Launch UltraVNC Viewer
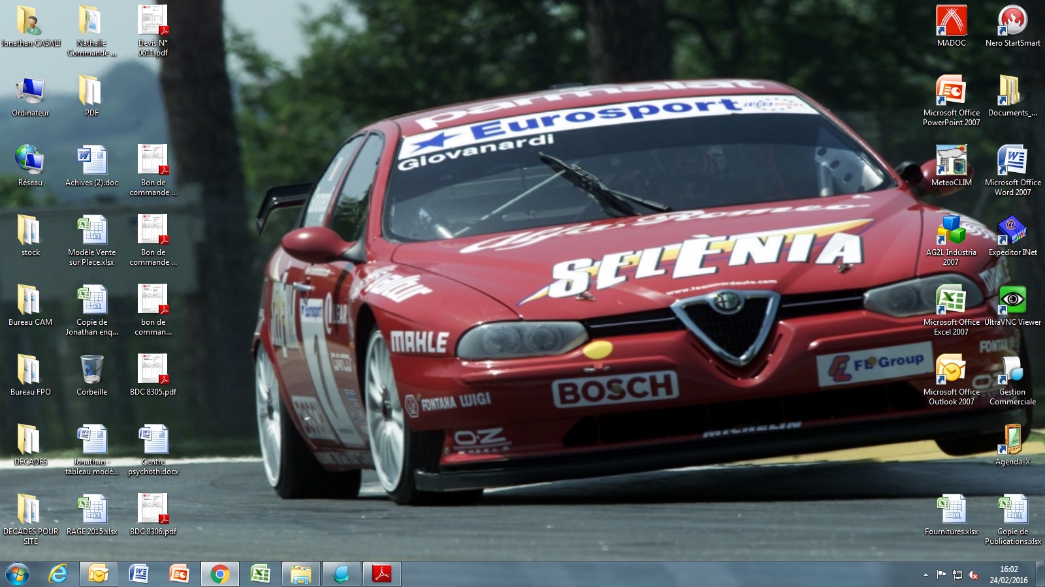 1012,306
